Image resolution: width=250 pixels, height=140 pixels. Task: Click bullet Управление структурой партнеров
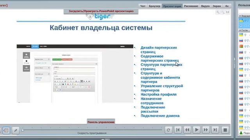click(162, 88)
